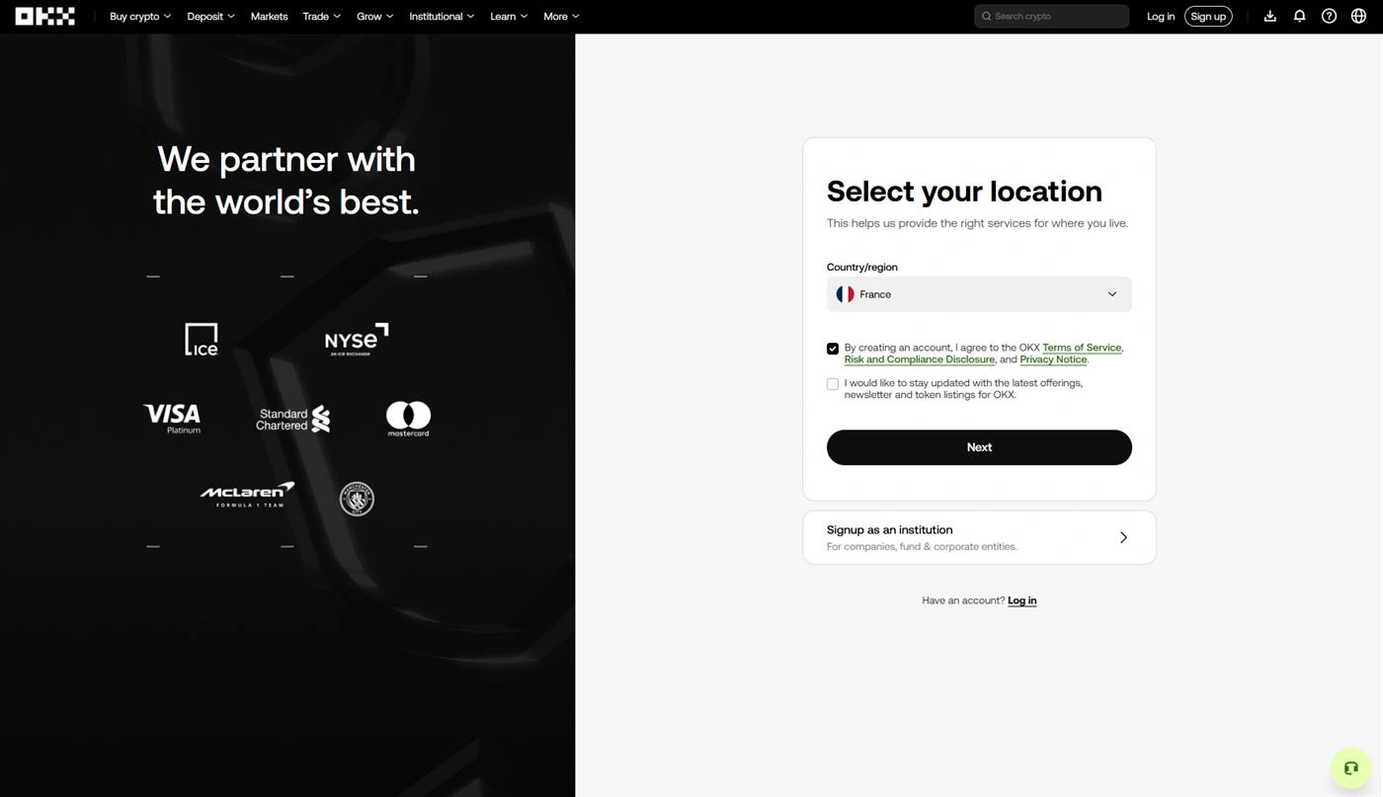Click the OKX logo in the header
The width and height of the screenshot is (1383, 797).
coord(45,16)
